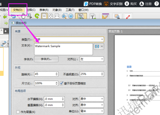Select the add text T tool
Screen dimensions: 160x115
click(x=93, y=16)
